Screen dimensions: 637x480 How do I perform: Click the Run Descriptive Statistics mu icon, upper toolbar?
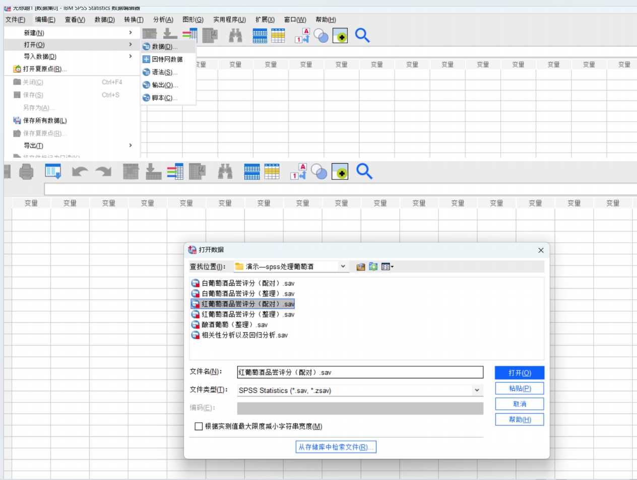[210, 35]
